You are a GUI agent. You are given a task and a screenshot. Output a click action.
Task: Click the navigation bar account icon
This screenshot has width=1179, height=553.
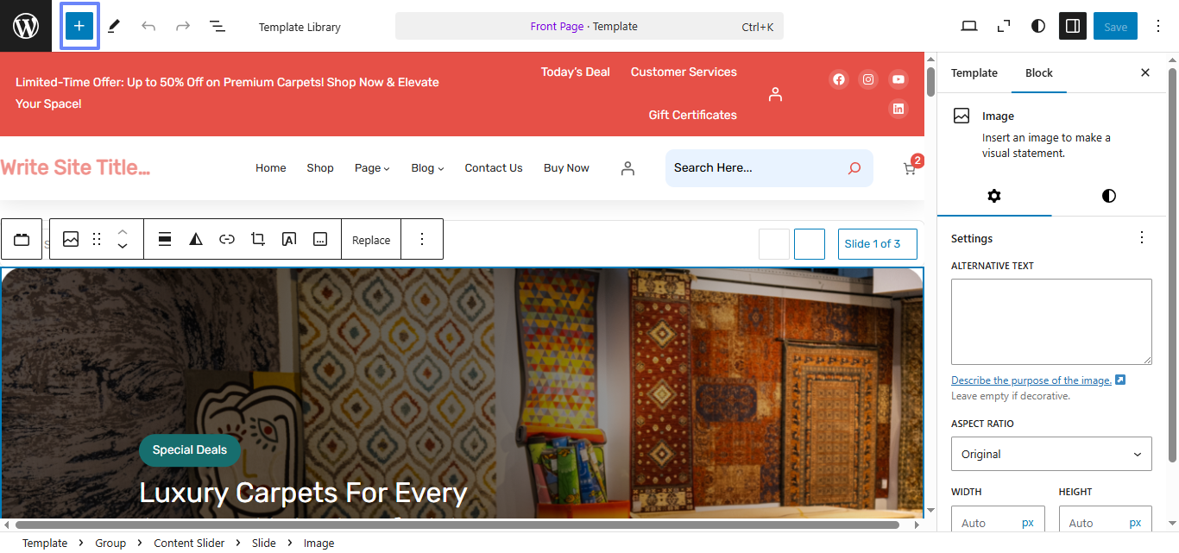click(627, 168)
